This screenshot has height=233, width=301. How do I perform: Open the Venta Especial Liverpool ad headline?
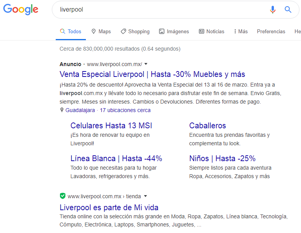coord(152,74)
